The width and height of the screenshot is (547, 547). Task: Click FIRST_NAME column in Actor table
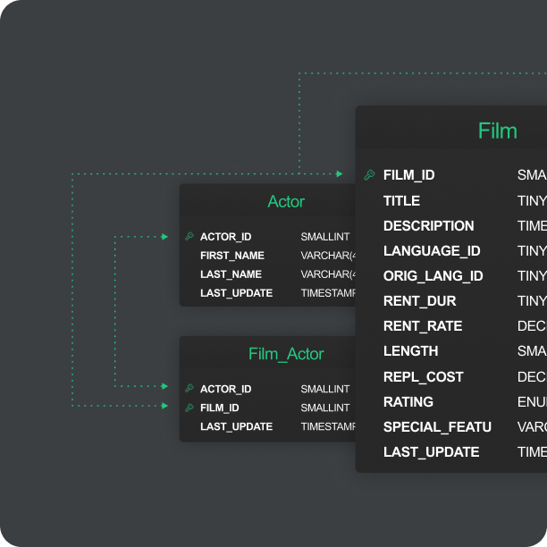(232, 256)
